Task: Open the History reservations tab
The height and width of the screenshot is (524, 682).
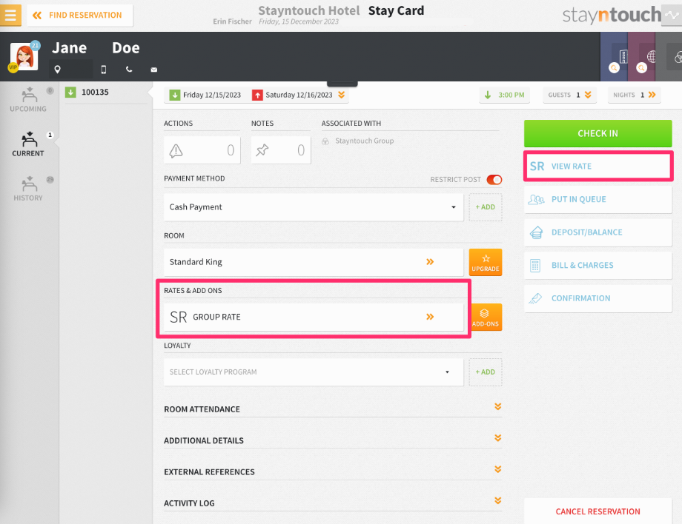Action: pyautogui.click(x=28, y=189)
